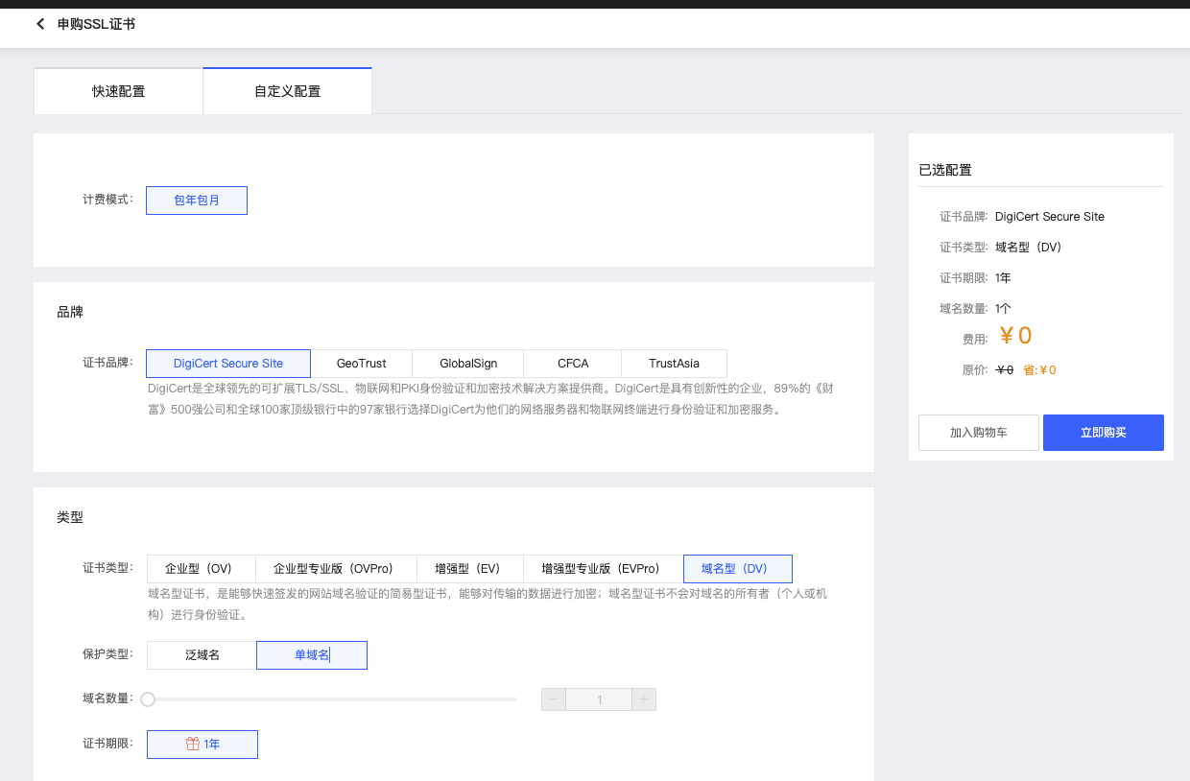Pick 单域名 protection type
The image size is (1190, 781).
(312, 655)
